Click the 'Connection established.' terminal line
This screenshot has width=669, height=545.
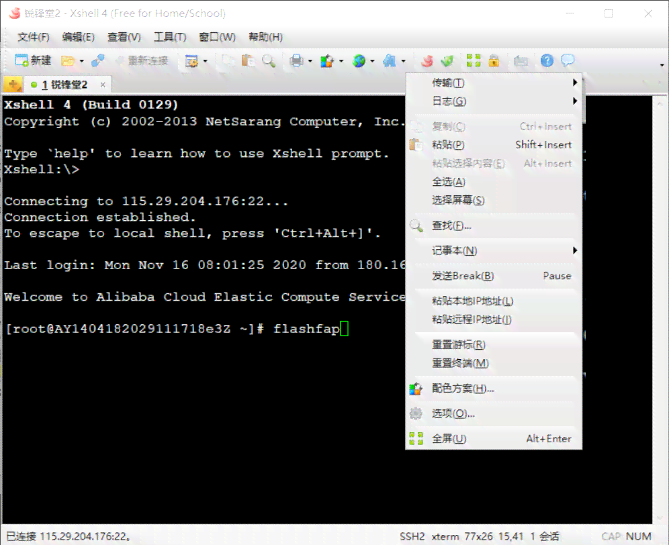(x=100, y=217)
